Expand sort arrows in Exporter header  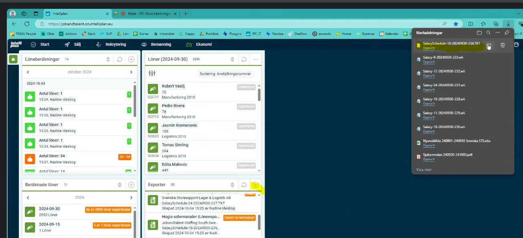[x=232, y=185]
